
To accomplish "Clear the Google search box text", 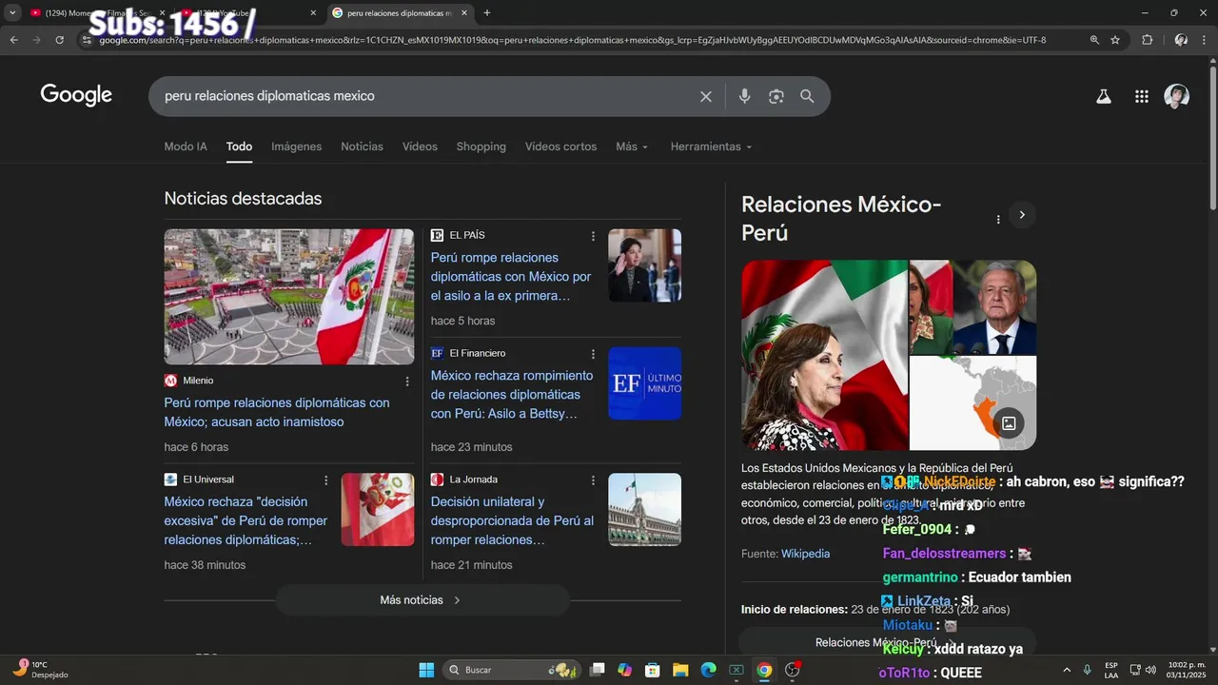I will 706,96.
